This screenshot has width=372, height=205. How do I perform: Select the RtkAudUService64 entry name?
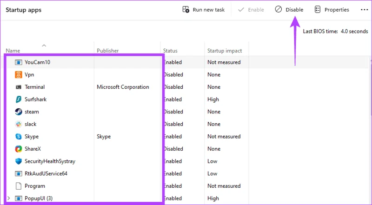[x=46, y=174]
